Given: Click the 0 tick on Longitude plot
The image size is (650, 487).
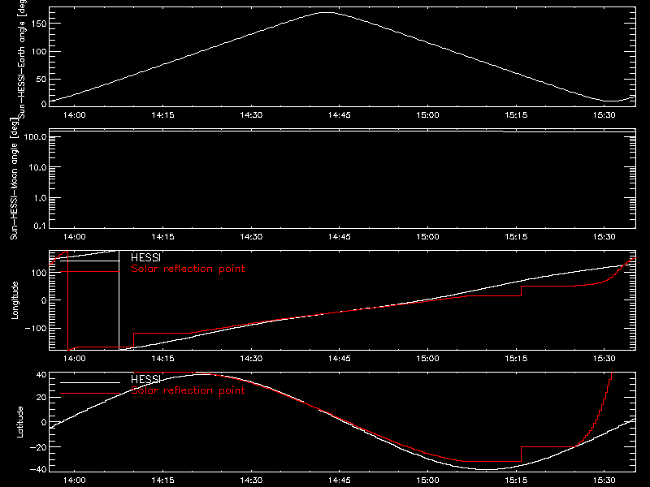Looking at the screenshot, I should click(x=44, y=300).
